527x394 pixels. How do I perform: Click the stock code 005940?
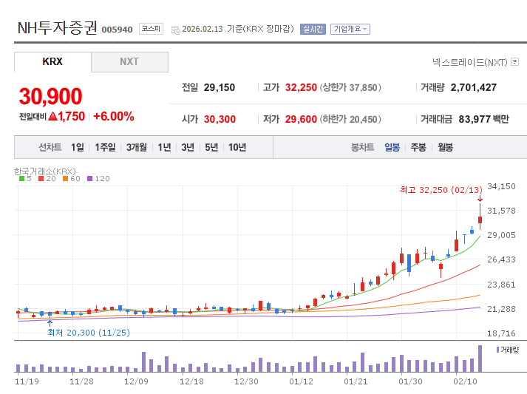click(118, 30)
